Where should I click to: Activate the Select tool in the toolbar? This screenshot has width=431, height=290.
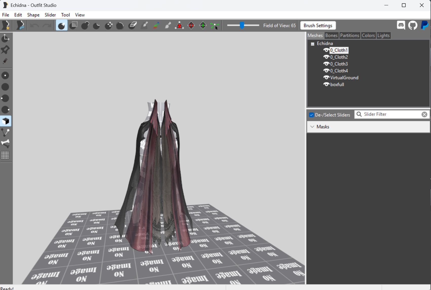point(62,25)
